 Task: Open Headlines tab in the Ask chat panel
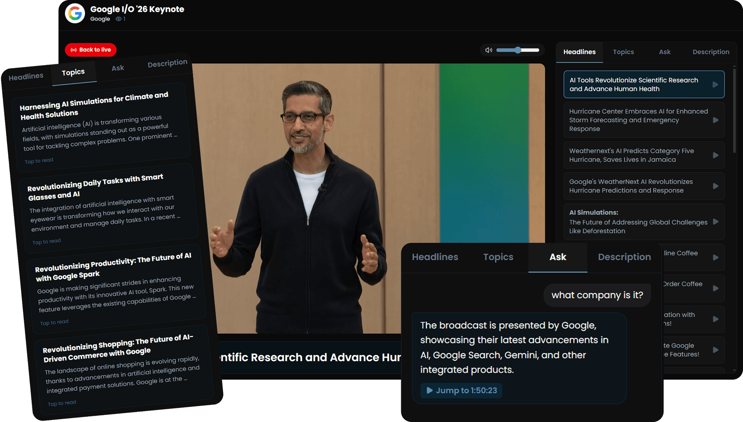(x=435, y=257)
